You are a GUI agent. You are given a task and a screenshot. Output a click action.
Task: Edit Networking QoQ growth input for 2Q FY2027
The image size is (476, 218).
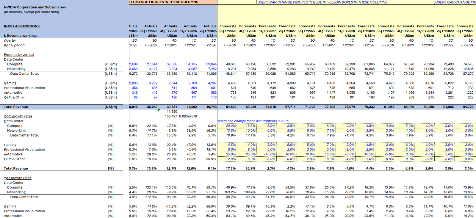pos(291,131)
